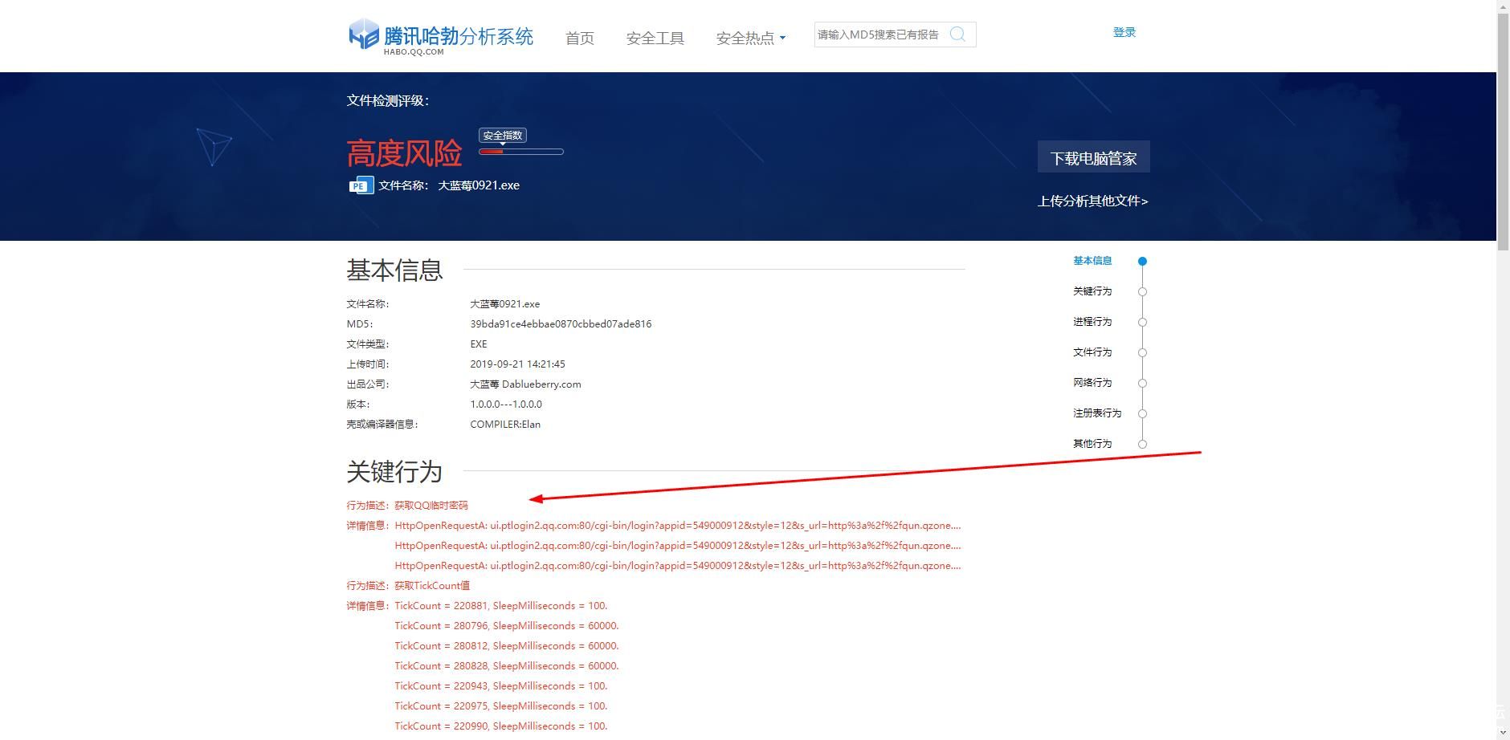Click TickCount = 220990 detail line
1510x740 pixels.
click(501, 726)
